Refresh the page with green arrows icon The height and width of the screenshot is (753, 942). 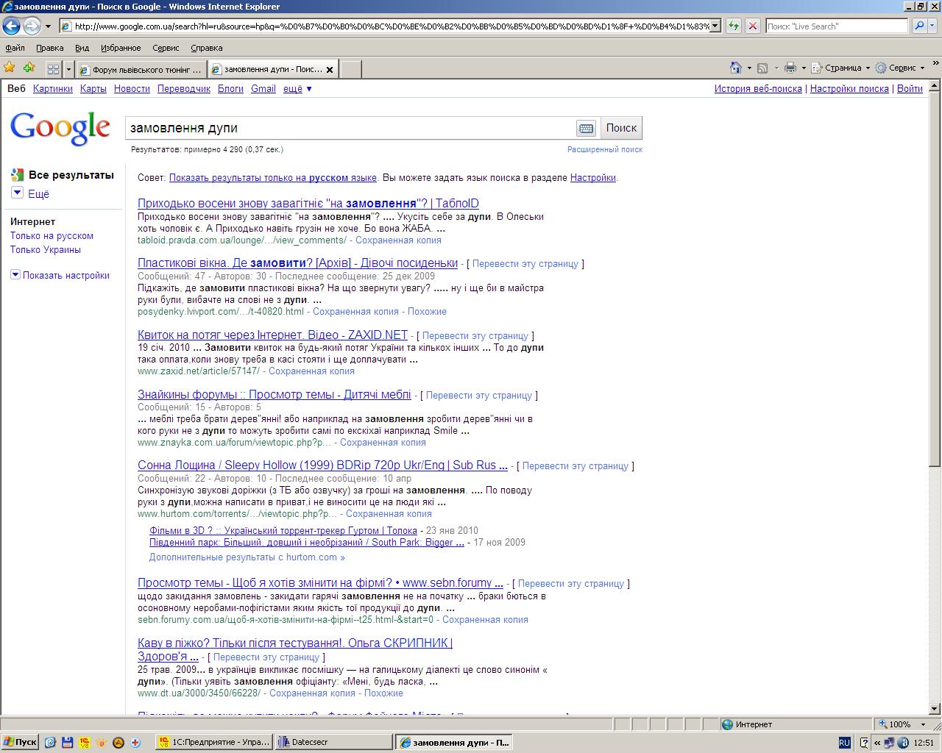tap(734, 26)
